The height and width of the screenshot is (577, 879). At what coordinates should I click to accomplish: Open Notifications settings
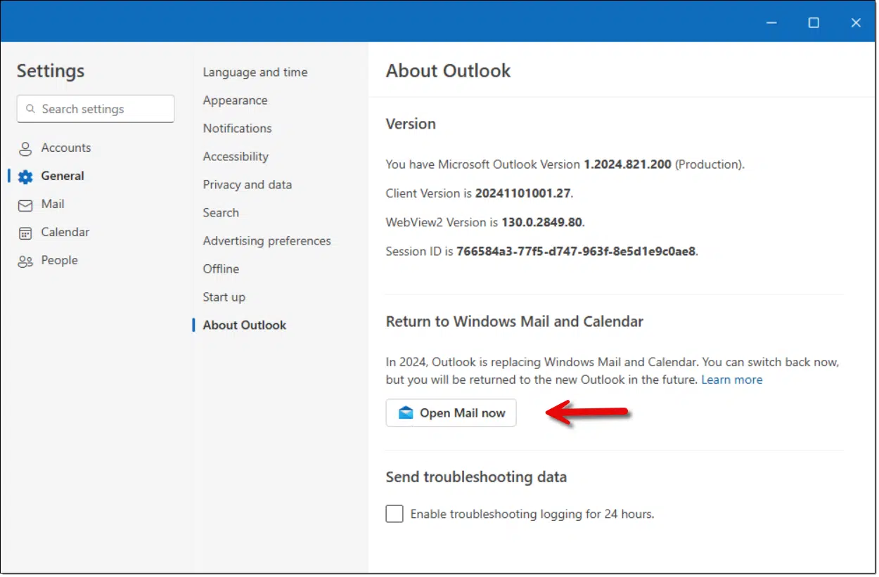point(237,128)
